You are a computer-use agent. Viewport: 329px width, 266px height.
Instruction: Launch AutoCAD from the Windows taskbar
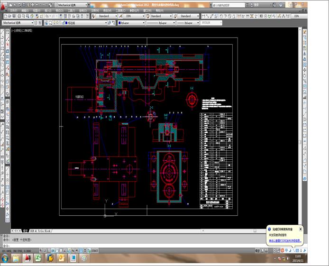coord(27,258)
